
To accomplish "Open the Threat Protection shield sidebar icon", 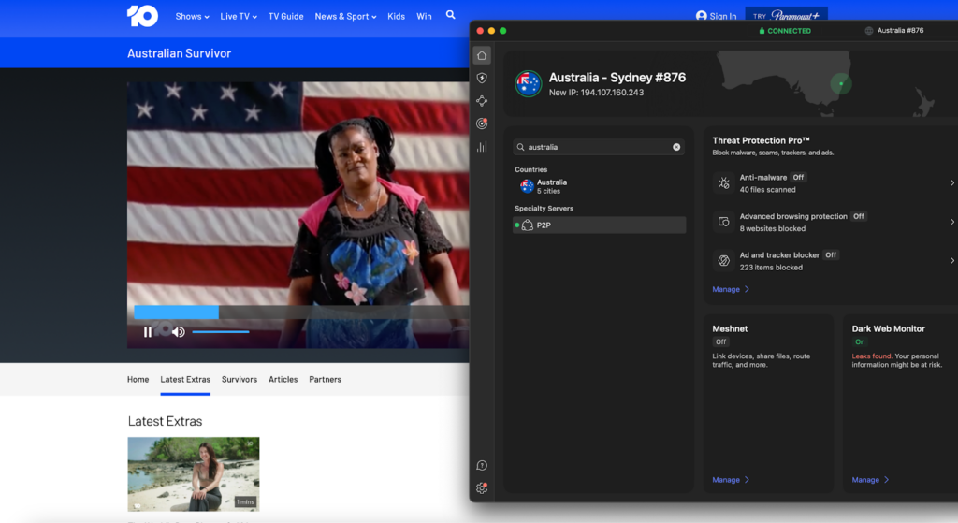I will point(482,79).
